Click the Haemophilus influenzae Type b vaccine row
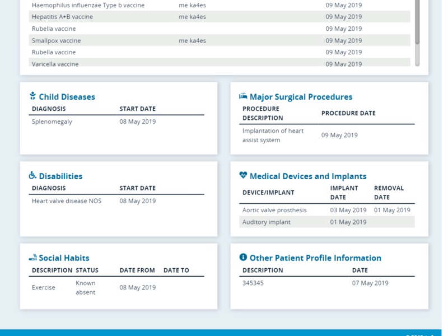The height and width of the screenshot is (336, 448). click(220, 5)
